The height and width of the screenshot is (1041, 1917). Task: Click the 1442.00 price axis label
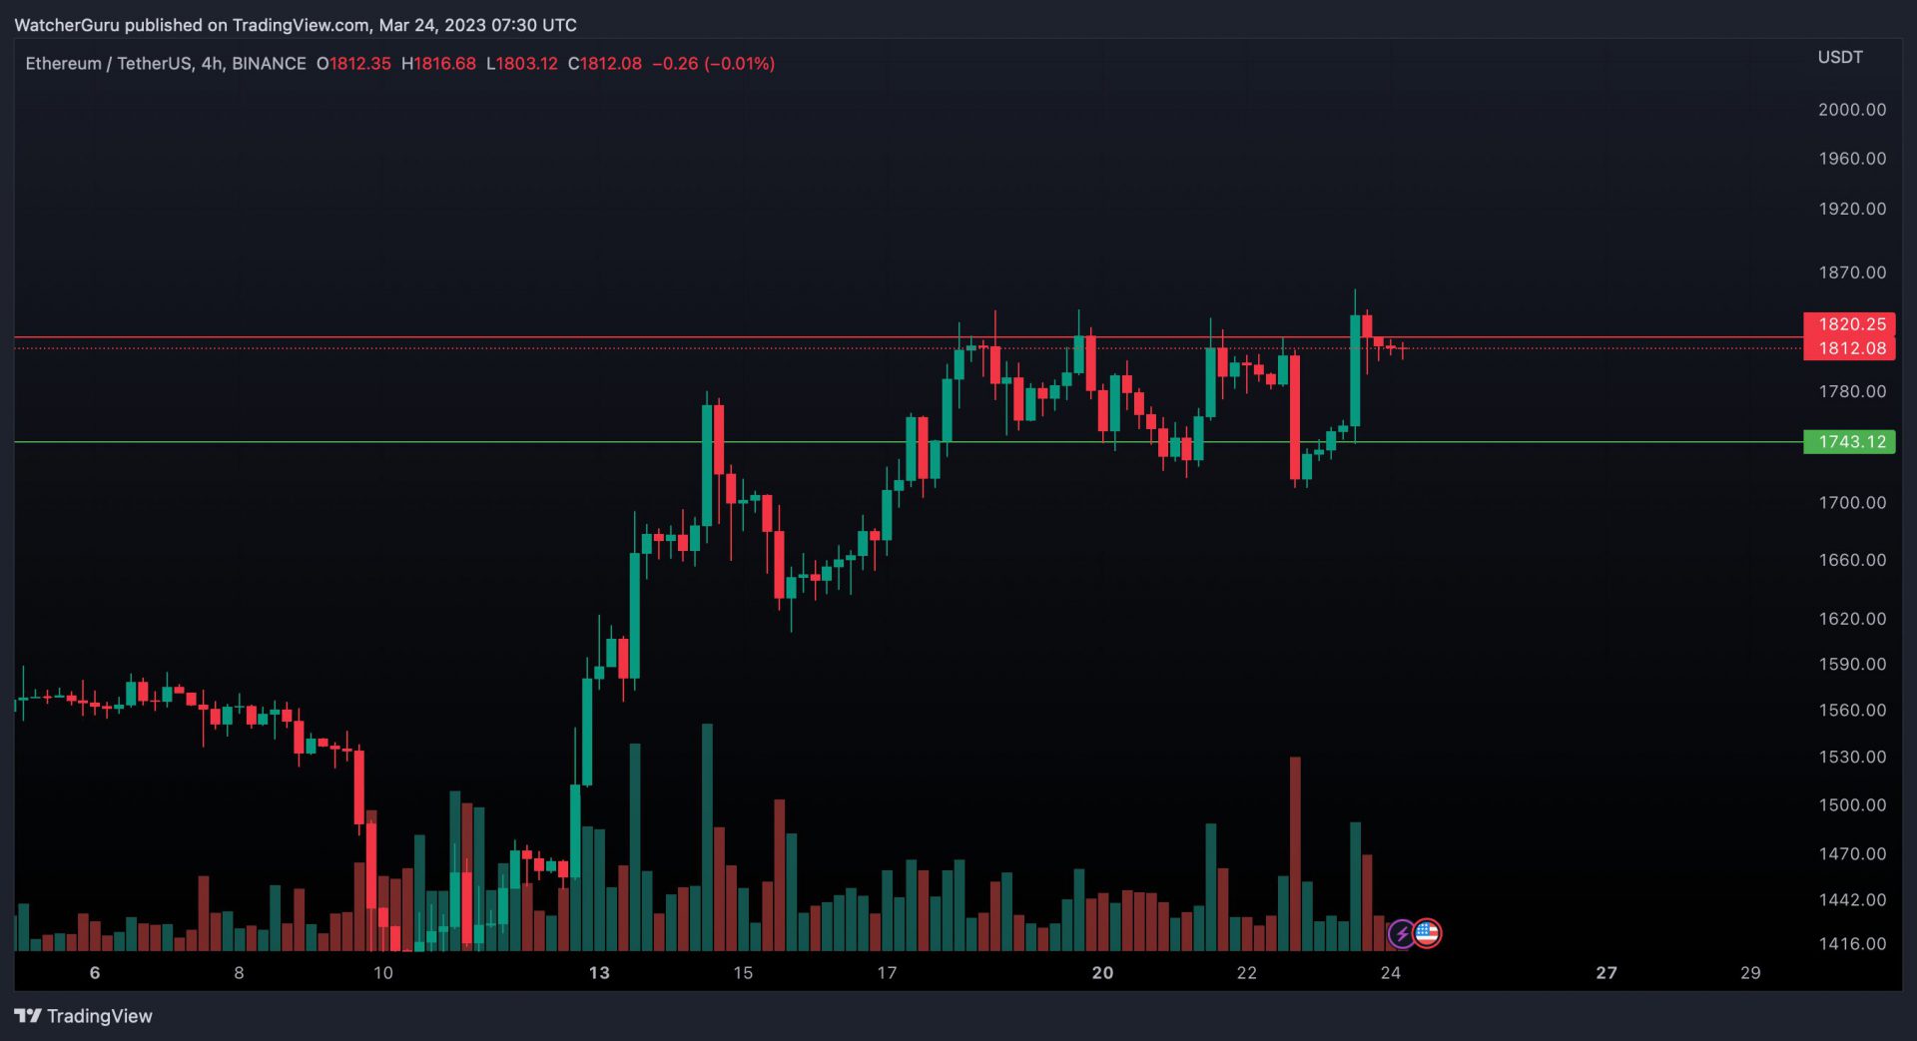click(x=1852, y=900)
